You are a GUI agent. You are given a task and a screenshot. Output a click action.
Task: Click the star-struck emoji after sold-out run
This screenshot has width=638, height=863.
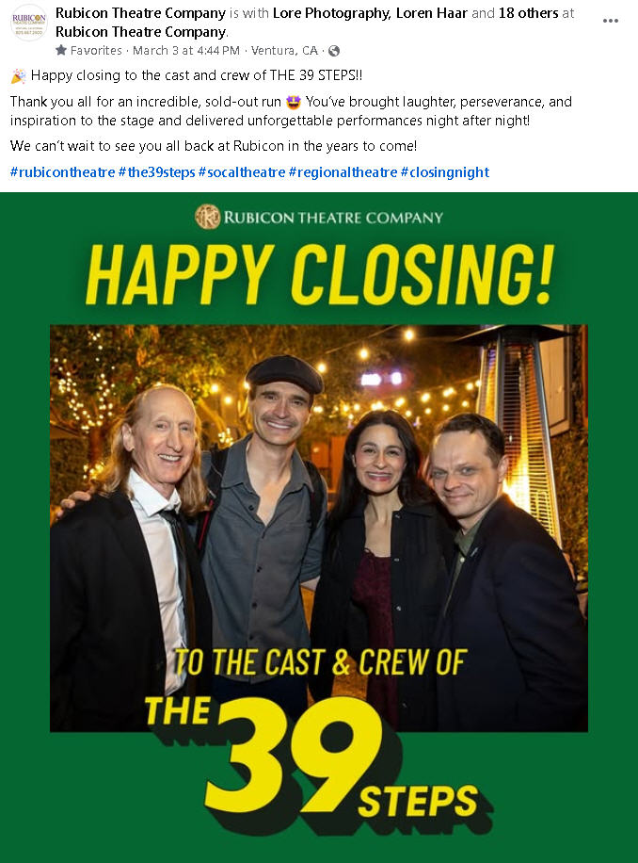[x=294, y=102]
